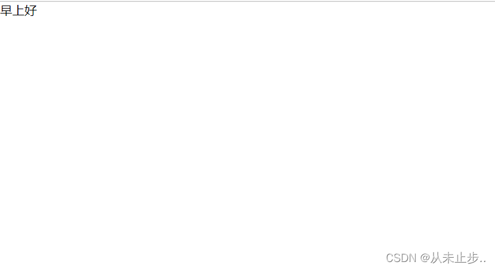Click the @ symbol in the watermark
Viewport: 495px width, 270px height.
pos(425,258)
